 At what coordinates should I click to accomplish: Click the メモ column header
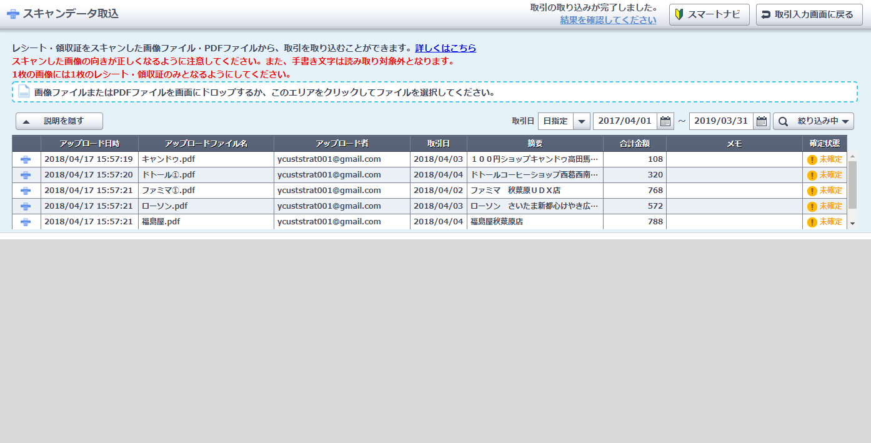coord(734,144)
